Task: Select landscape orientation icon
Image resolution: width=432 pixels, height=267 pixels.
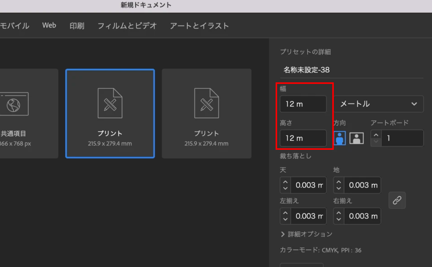Action: (356, 138)
